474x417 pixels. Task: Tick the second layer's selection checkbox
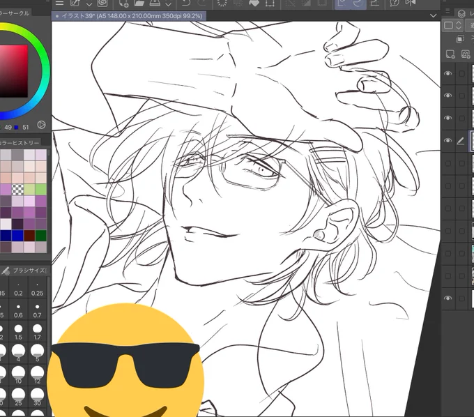pyautogui.click(x=461, y=96)
